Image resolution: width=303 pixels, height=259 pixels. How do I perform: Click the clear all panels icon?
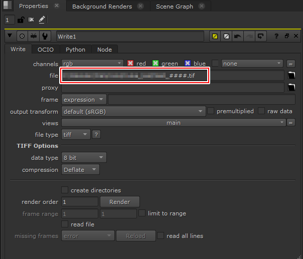pyautogui.click(x=31, y=20)
